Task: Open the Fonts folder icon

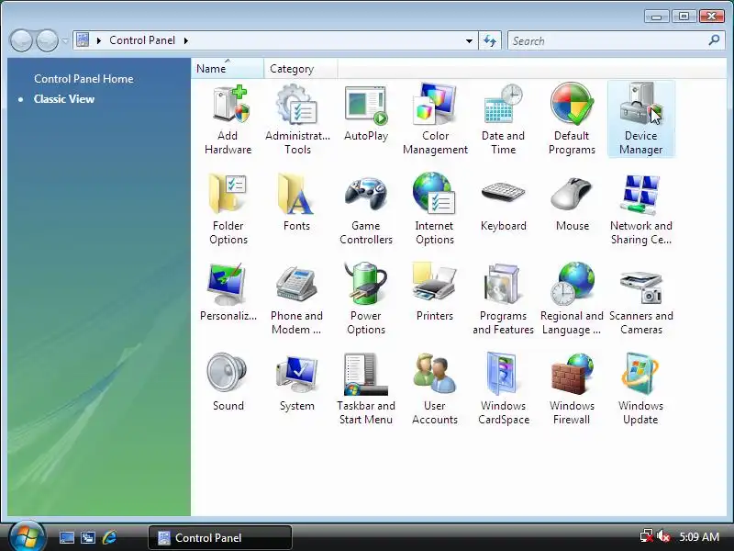Action: pyautogui.click(x=296, y=203)
